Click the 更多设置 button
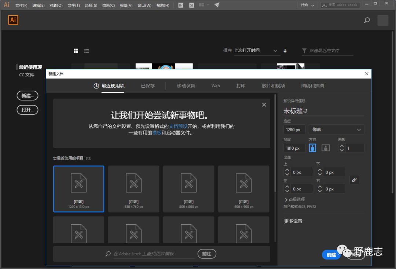This screenshot has width=396, height=269. 293,221
